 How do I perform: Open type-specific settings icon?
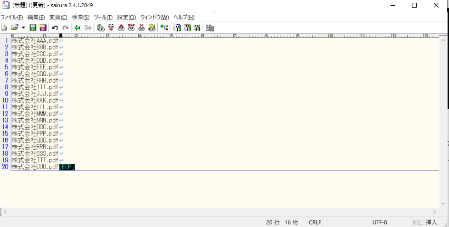pyautogui.click(x=187, y=28)
